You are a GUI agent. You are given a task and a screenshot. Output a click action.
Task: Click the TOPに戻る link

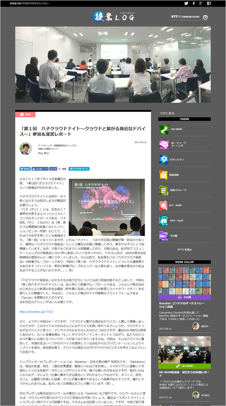click(x=167, y=113)
